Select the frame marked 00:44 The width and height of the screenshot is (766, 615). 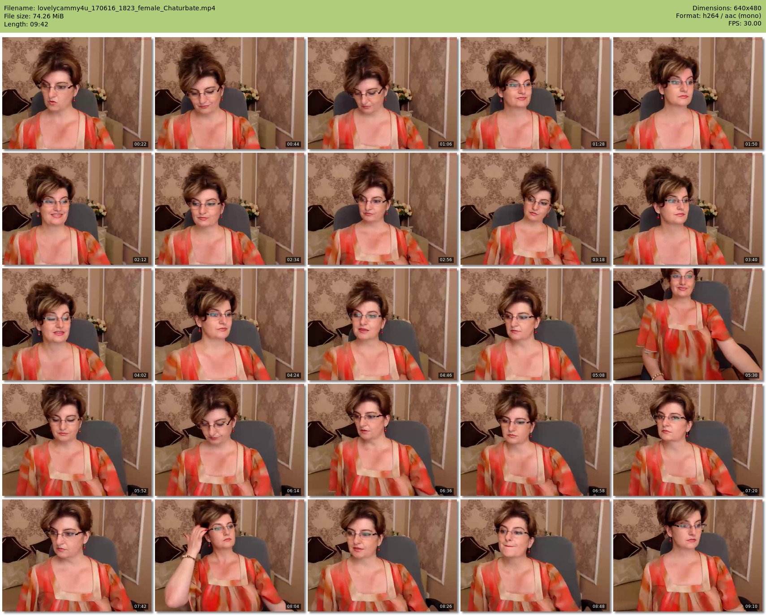coord(230,93)
